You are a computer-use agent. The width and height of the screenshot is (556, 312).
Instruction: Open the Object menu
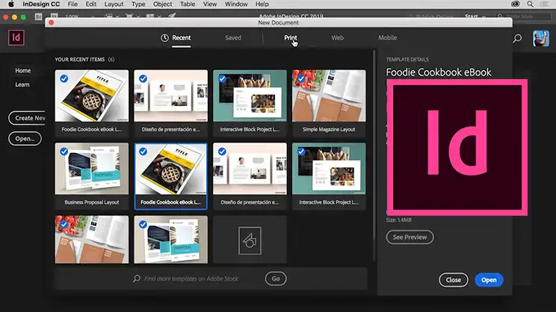click(x=162, y=4)
